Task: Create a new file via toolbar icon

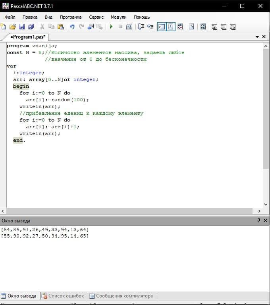Action: [3, 27]
